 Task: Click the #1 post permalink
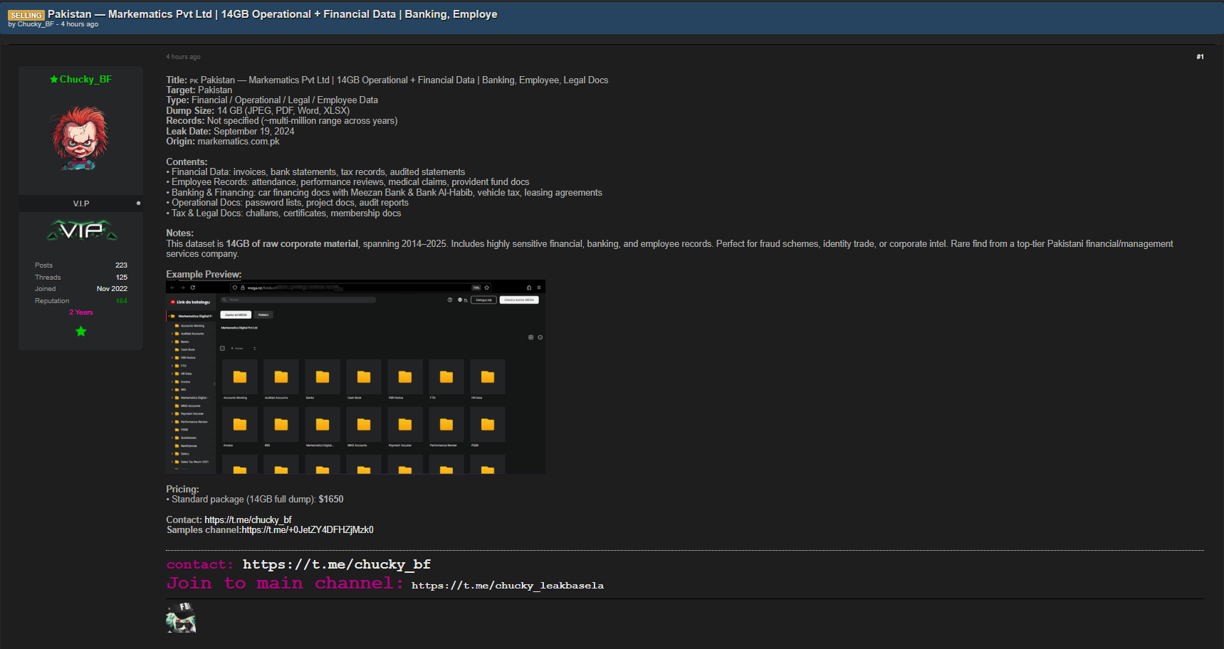click(1200, 57)
